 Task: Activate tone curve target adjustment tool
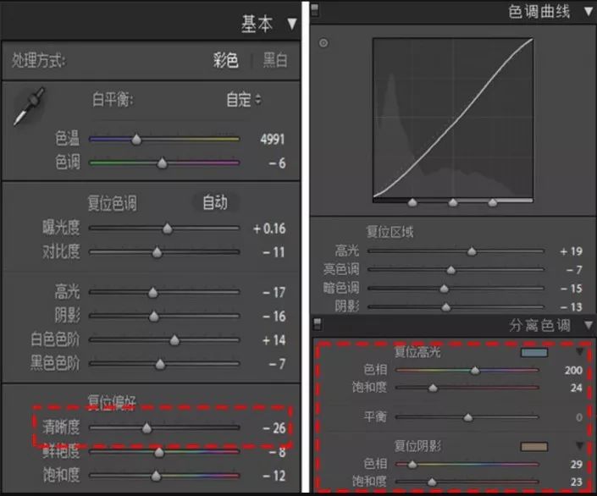click(x=323, y=43)
